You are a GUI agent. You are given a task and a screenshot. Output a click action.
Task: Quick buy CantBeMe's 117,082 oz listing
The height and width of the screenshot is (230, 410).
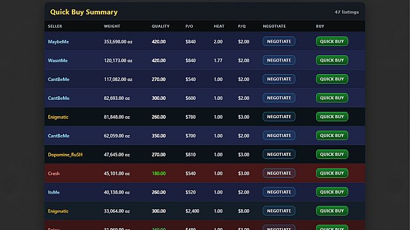click(332, 79)
